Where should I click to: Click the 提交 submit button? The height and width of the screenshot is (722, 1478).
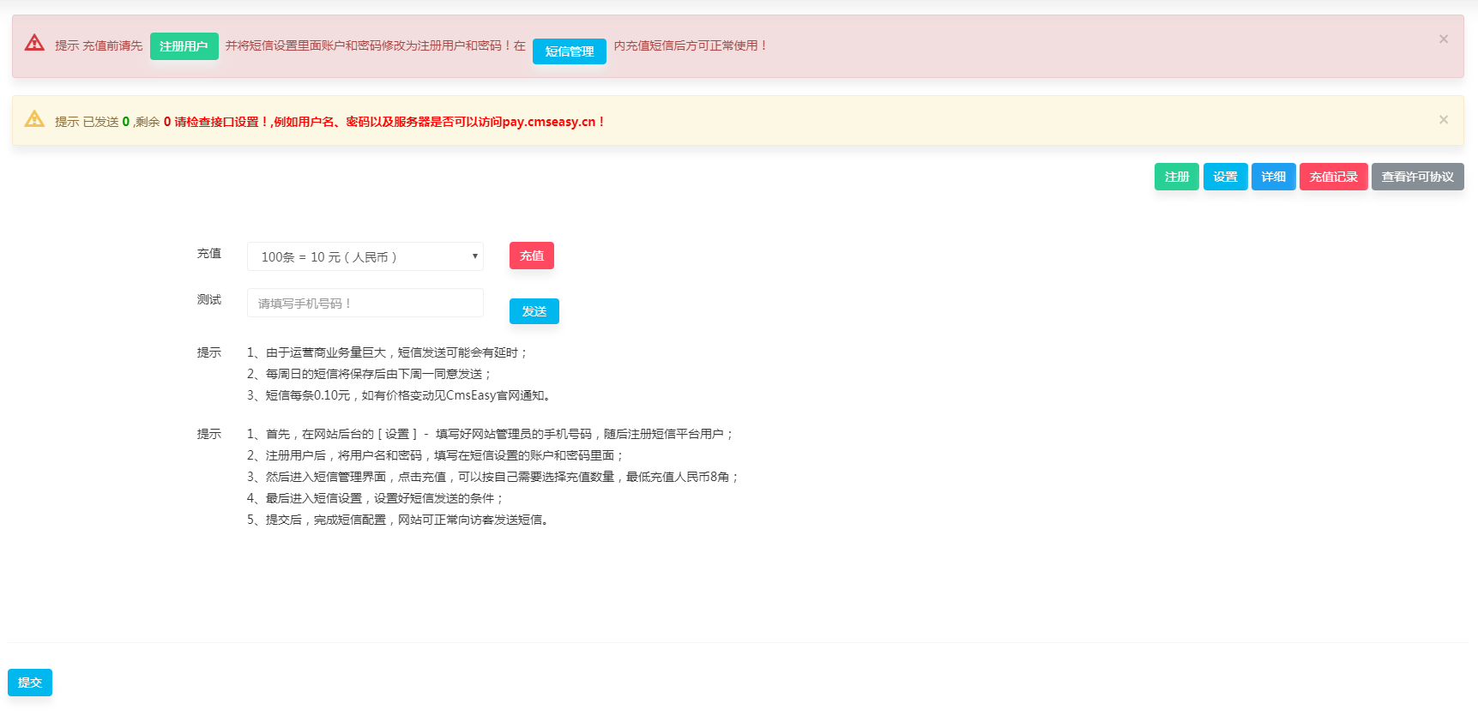tap(30, 683)
